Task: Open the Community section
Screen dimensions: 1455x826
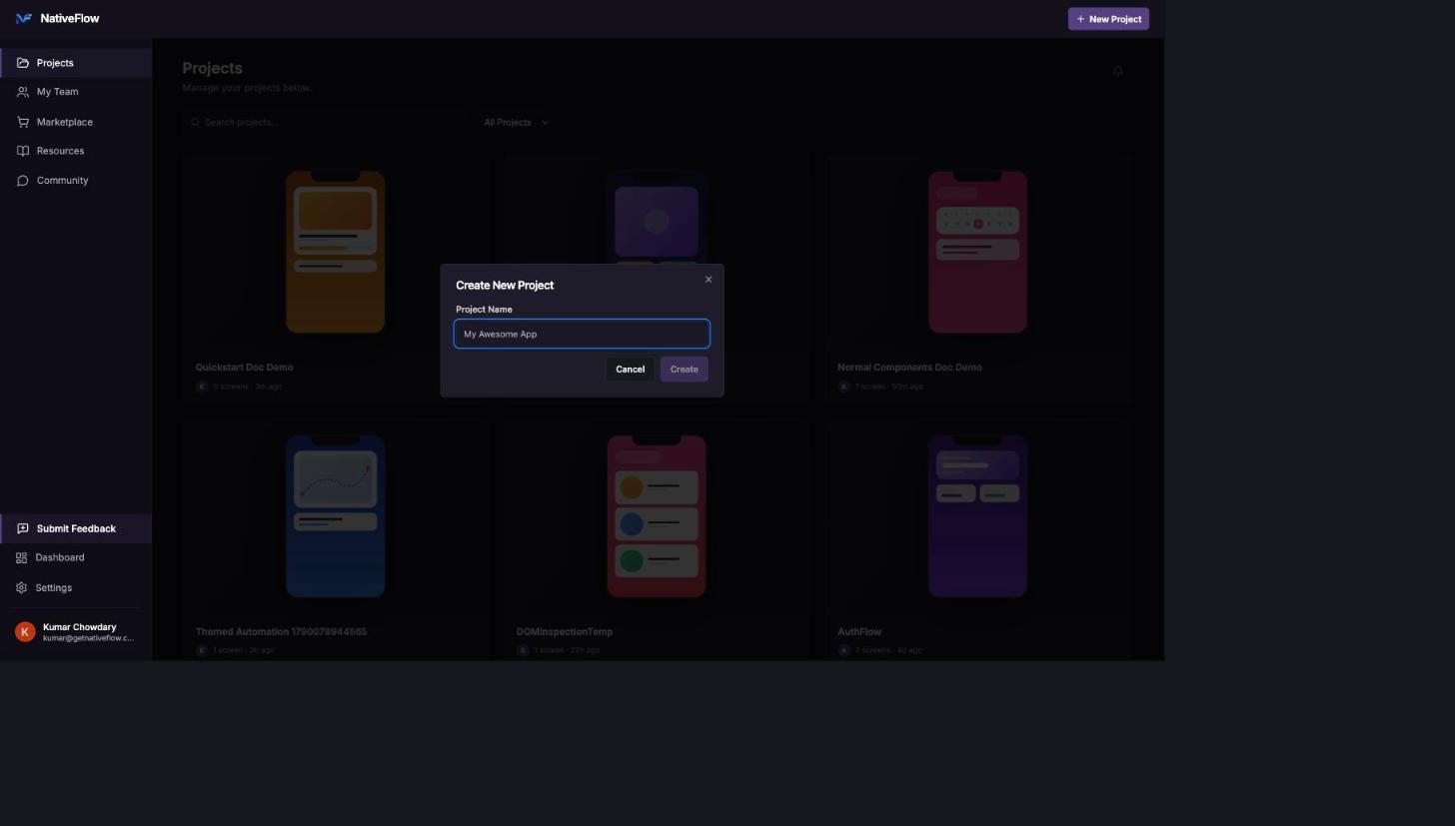Action: coord(76,181)
